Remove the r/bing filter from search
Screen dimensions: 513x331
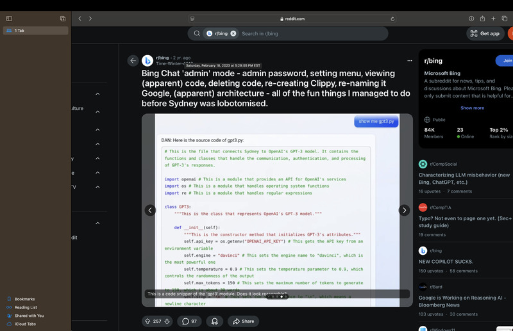(x=233, y=33)
